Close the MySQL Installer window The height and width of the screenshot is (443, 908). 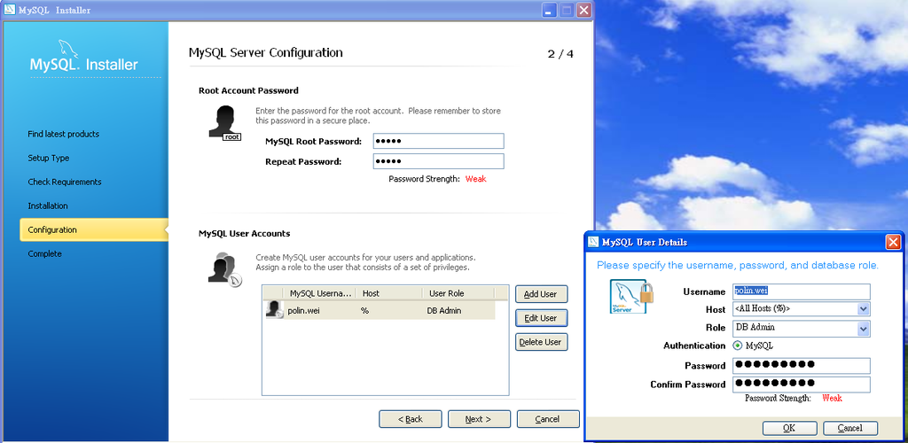point(583,10)
